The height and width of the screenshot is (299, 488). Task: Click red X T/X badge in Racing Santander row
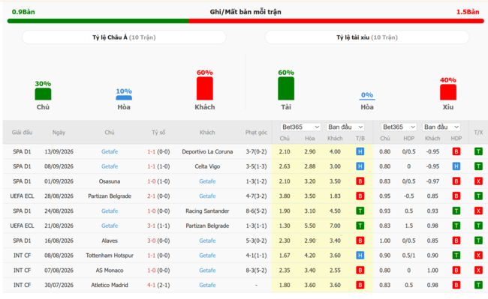click(478, 211)
